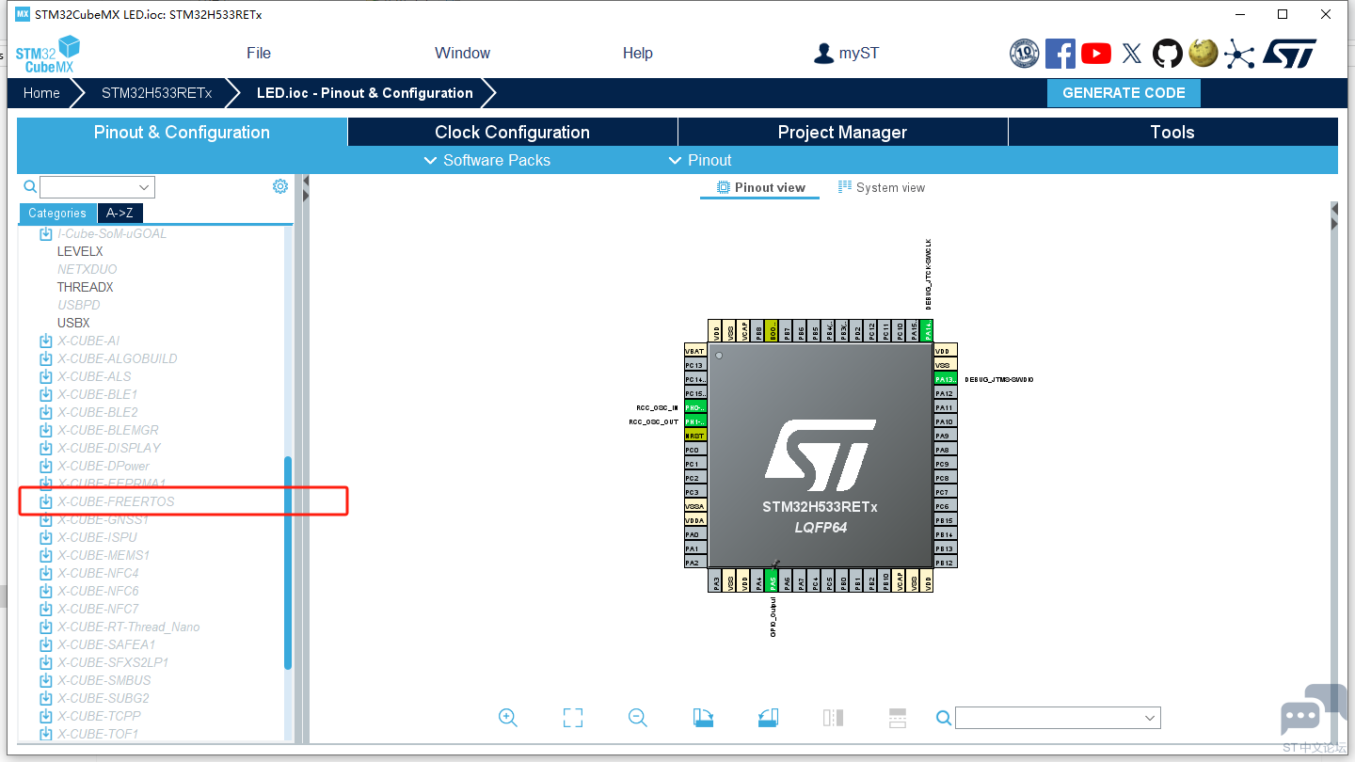Select the Categories tab

57,214
